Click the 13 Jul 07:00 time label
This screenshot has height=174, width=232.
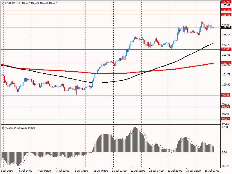point(156,171)
